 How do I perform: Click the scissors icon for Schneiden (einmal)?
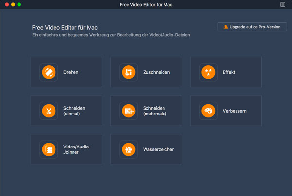tap(49, 111)
